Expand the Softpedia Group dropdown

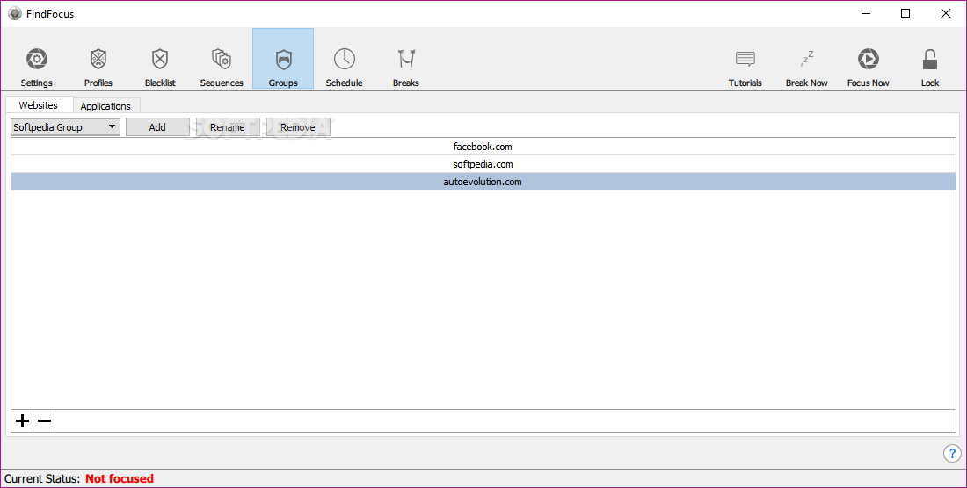[x=65, y=127]
